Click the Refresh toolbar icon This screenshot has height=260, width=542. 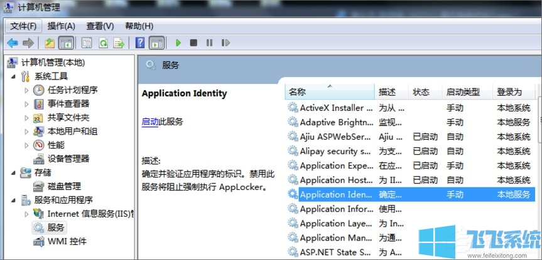(102, 43)
